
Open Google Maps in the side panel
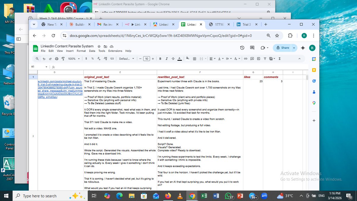314,103
